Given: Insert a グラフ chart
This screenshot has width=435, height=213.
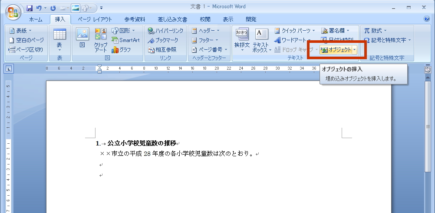Looking at the screenshot, I should (121, 50).
